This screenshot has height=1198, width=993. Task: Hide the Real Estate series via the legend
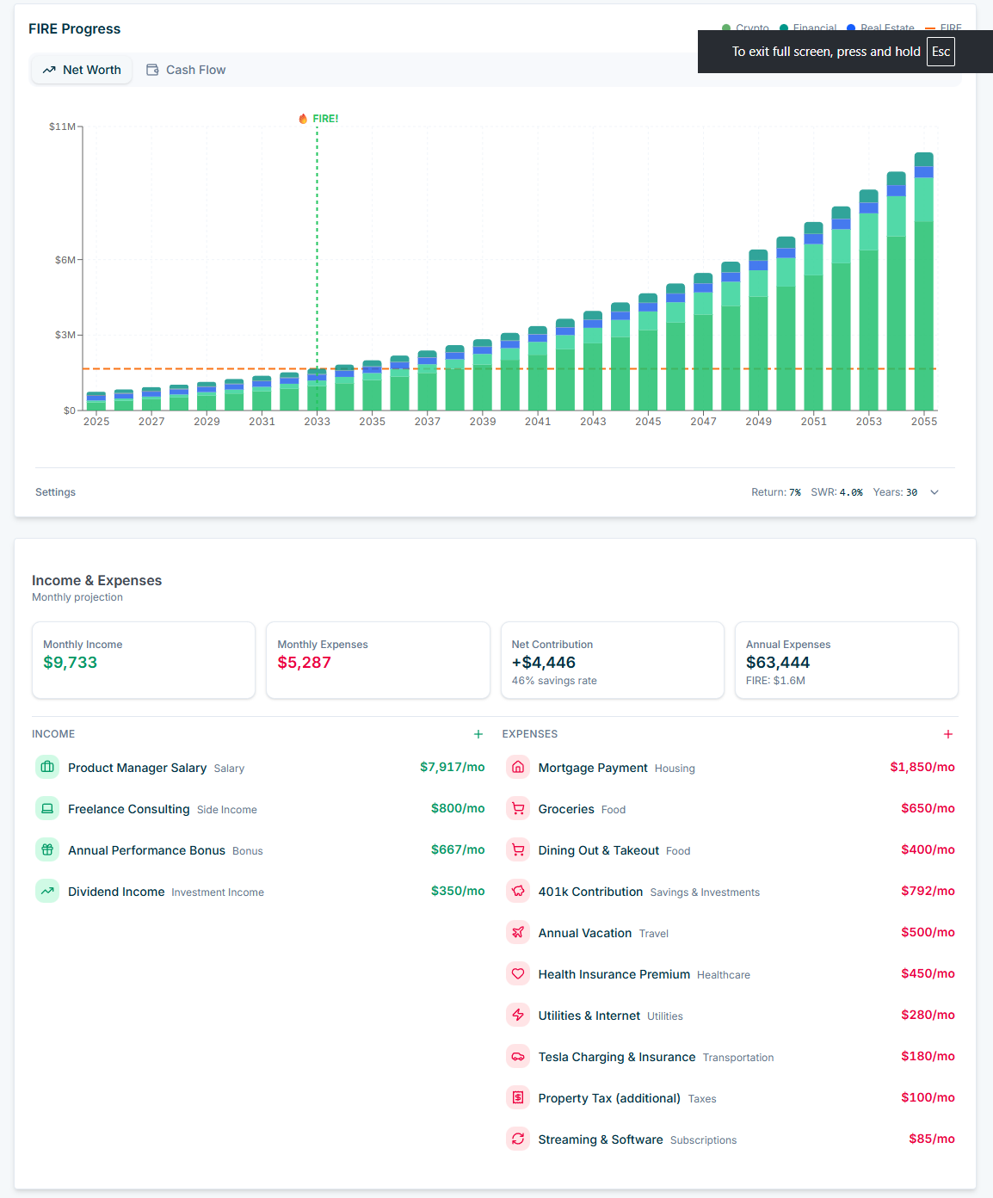880,28
